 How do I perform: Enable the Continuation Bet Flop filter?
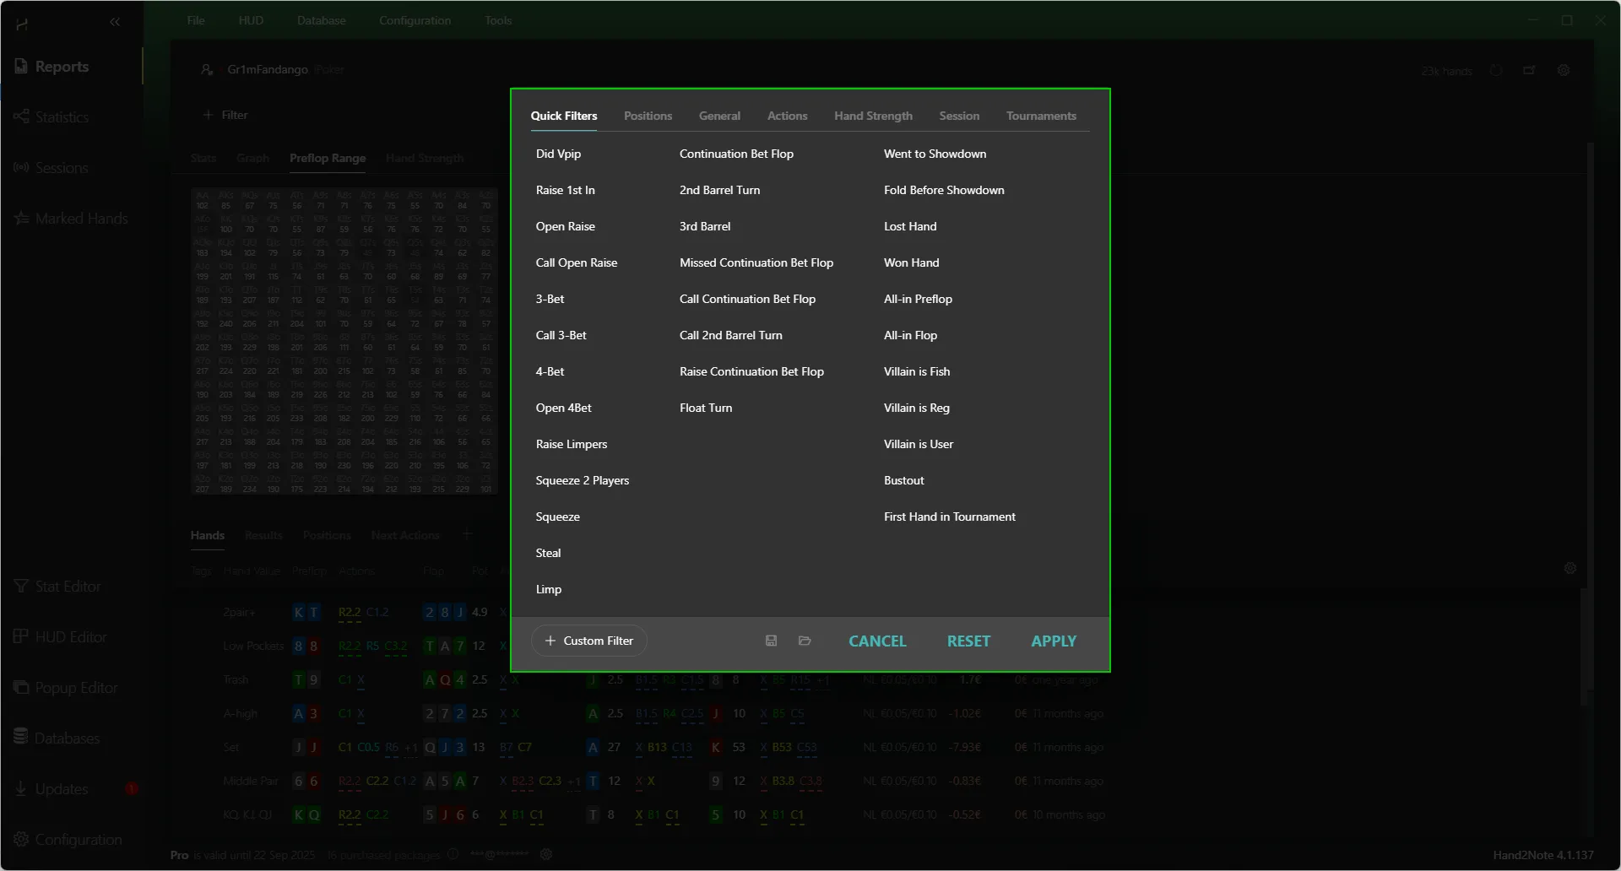tap(736, 154)
